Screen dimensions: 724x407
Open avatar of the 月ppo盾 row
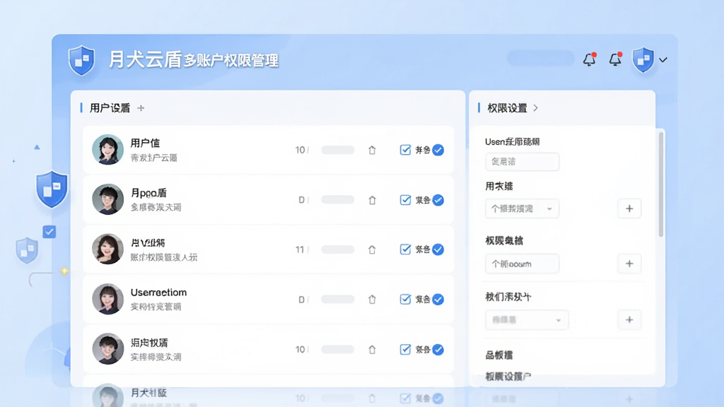[x=107, y=199]
